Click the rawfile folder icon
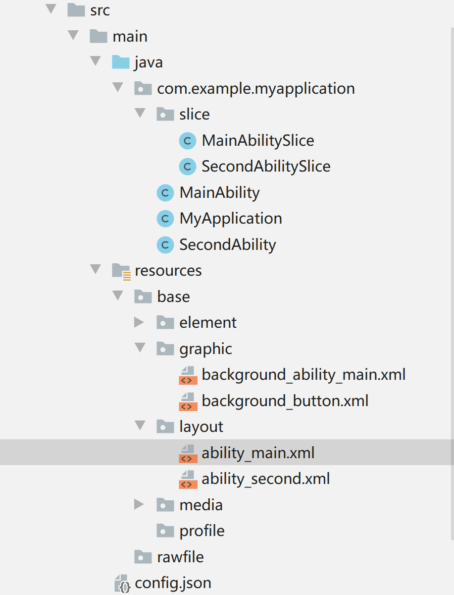Screen dimensions: 454x595 click(x=143, y=557)
